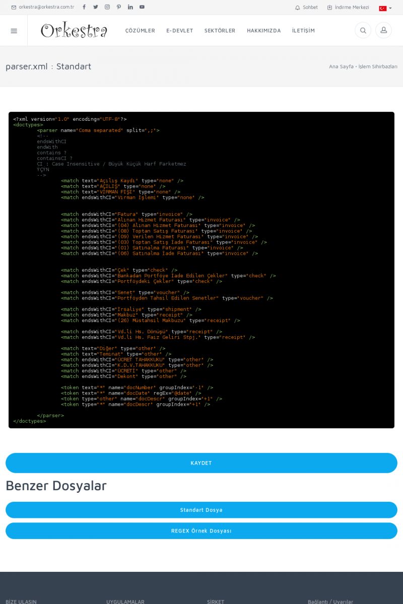Open the LinkedIn page icon
The height and width of the screenshot is (604, 403).
(x=130, y=7)
